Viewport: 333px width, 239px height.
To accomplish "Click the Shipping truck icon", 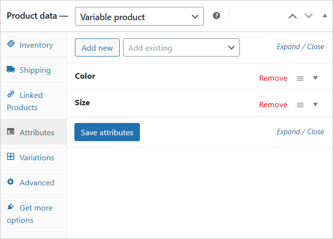I will tap(11, 69).
